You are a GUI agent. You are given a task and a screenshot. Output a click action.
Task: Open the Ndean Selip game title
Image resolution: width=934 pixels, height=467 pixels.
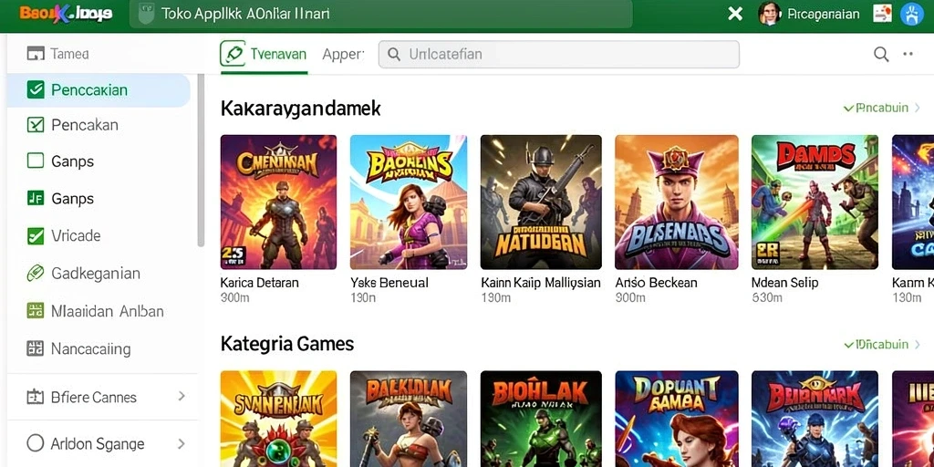coord(784,283)
